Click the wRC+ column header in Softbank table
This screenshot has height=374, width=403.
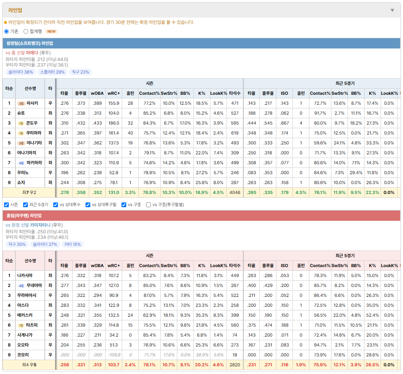[x=114, y=93]
